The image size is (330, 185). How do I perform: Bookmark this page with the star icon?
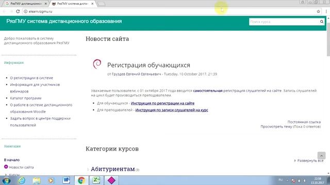pos(318,11)
